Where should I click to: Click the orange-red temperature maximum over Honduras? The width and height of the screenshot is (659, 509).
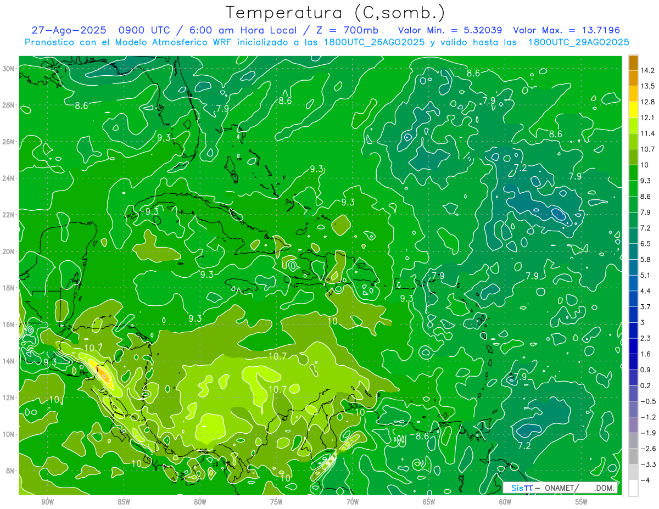103,374
